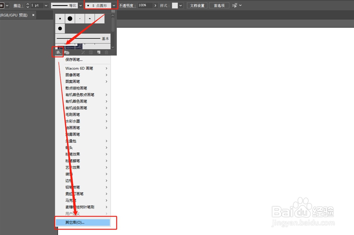The width and height of the screenshot is (354, 235).
Task: Open the 有机着色散点画笔 submenu
Action: (83, 94)
